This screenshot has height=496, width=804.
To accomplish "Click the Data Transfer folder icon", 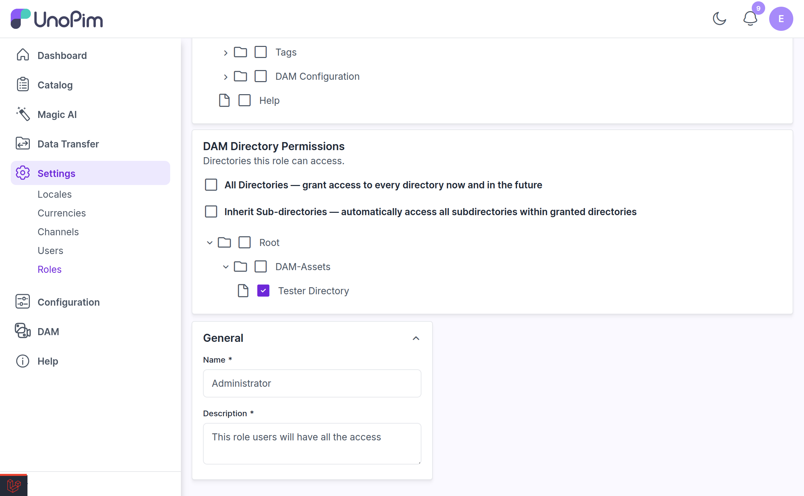I will [x=23, y=144].
